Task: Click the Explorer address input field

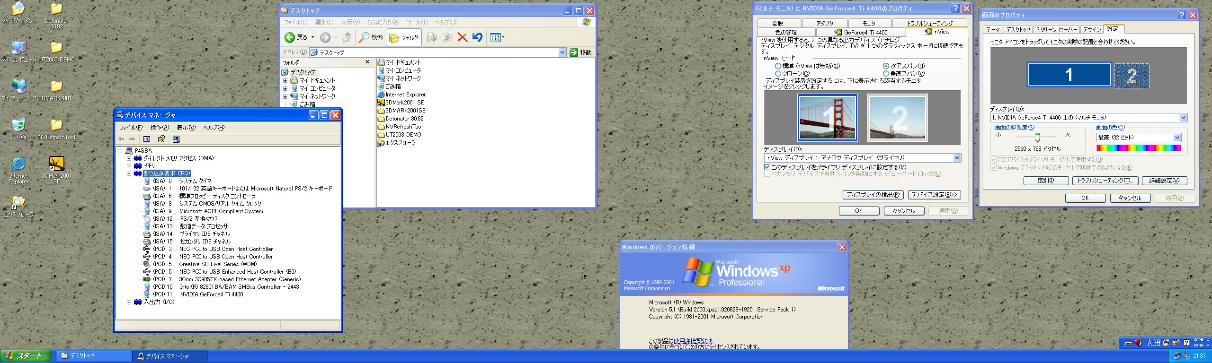Action: tap(438, 52)
